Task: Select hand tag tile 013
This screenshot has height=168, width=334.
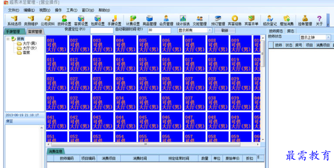Action: point(103,63)
